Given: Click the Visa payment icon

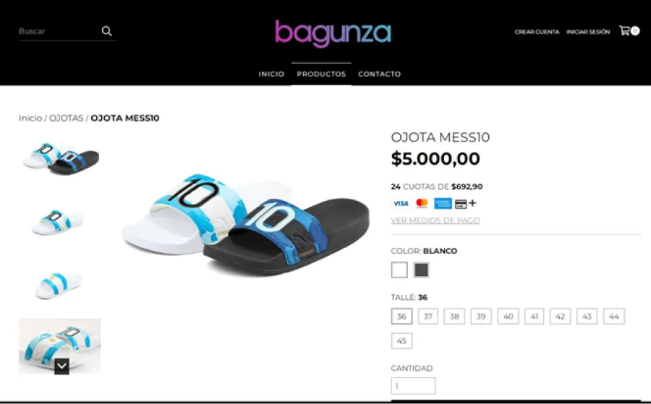Looking at the screenshot, I should click(x=401, y=203).
